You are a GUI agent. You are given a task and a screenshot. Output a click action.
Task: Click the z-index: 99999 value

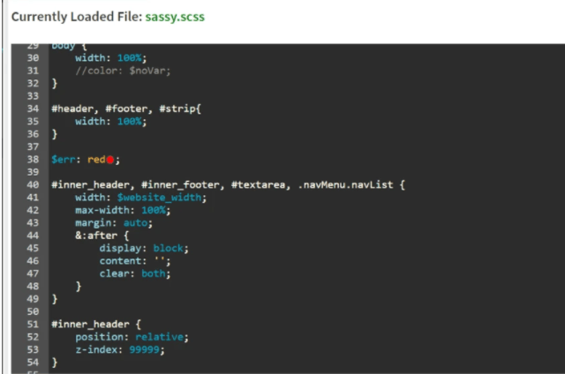(x=146, y=349)
